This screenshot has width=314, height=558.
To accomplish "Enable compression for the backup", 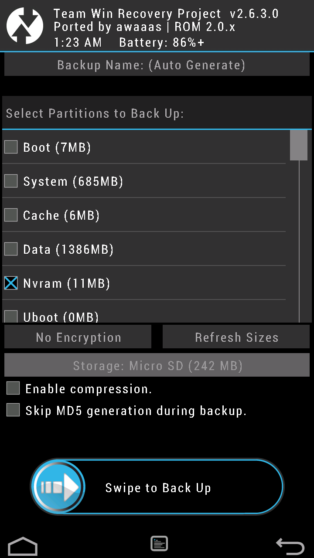I will [x=13, y=388].
